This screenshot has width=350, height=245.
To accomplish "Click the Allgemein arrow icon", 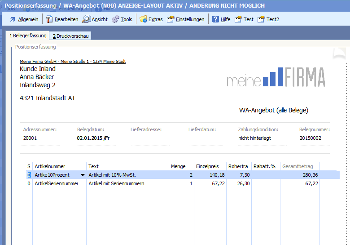I will 13,19.
